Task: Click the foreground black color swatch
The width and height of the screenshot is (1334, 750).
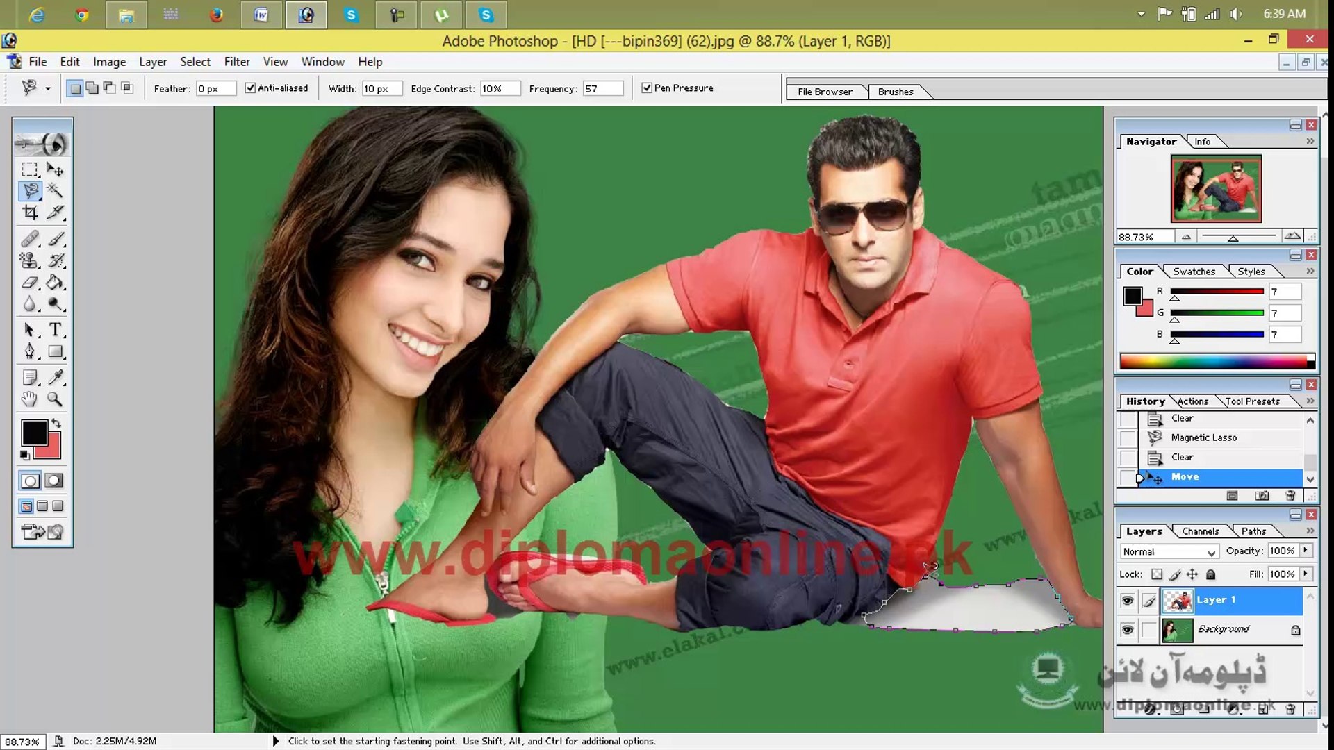Action: click(33, 433)
